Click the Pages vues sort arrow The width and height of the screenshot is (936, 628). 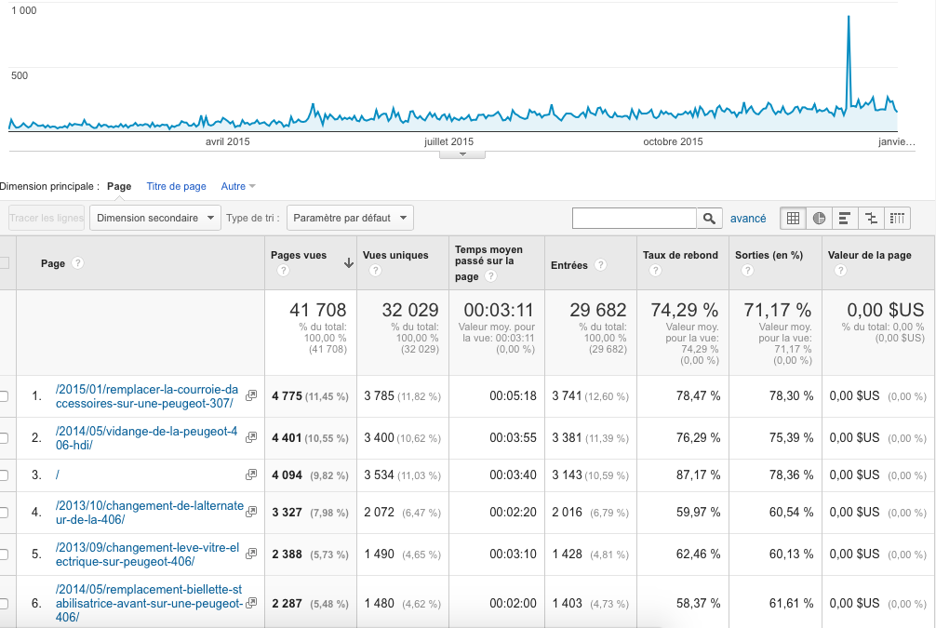348,263
